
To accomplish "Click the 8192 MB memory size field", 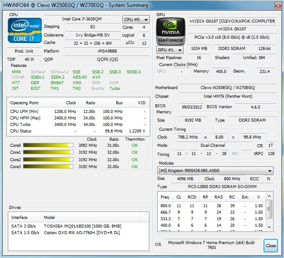I will (x=193, y=120).
